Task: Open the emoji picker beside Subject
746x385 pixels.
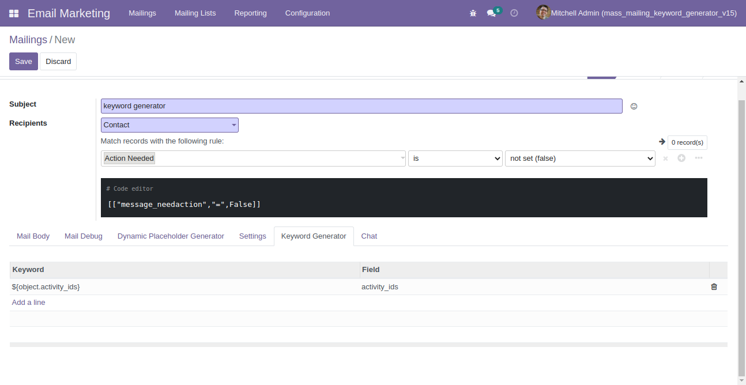Action: pyautogui.click(x=634, y=106)
